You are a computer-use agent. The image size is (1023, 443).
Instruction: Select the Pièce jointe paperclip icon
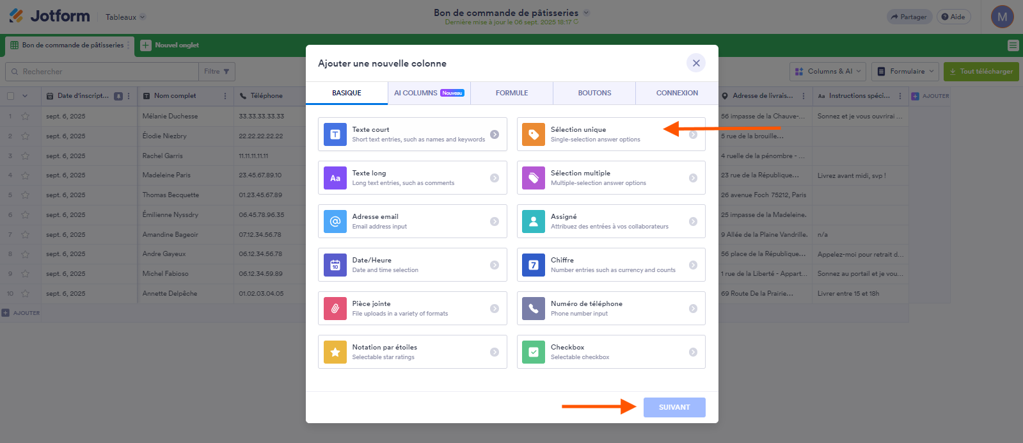tap(335, 309)
